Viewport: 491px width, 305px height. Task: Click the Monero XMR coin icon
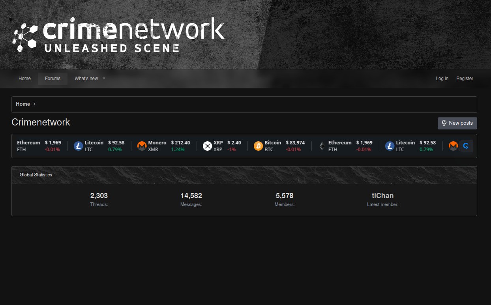[x=142, y=146]
